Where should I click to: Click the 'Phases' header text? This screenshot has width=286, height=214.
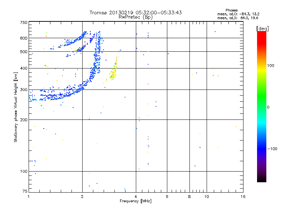pyautogui.click(x=231, y=10)
